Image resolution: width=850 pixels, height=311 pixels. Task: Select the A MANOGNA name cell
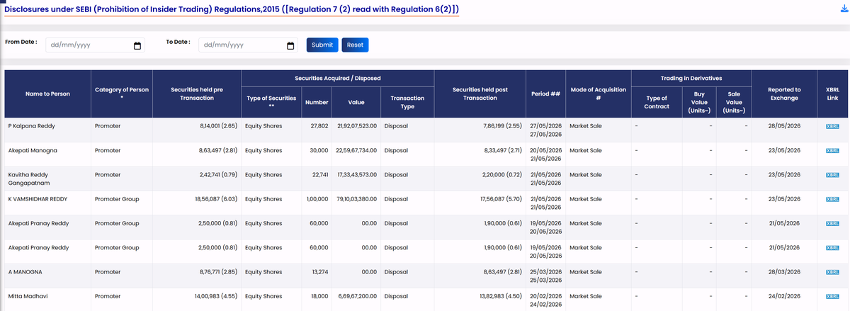point(48,276)
